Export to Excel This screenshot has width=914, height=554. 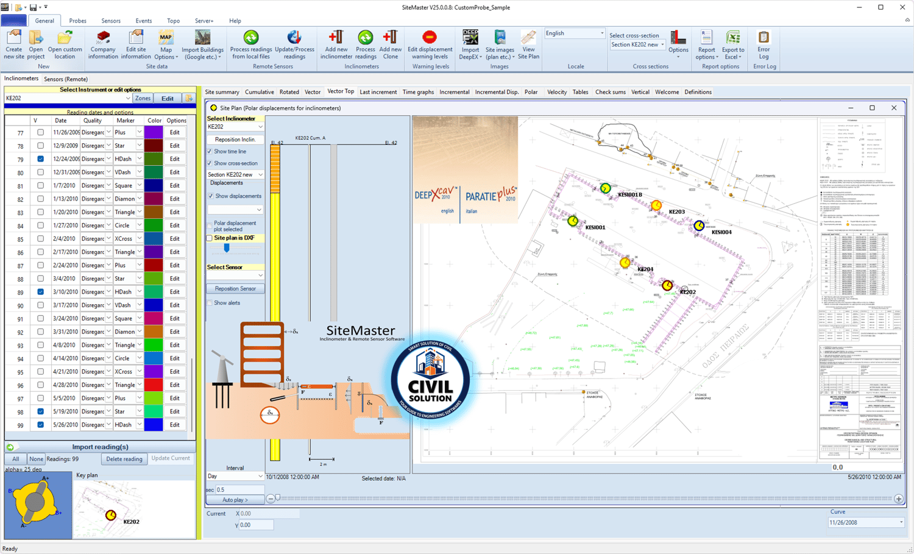(733, 44)
